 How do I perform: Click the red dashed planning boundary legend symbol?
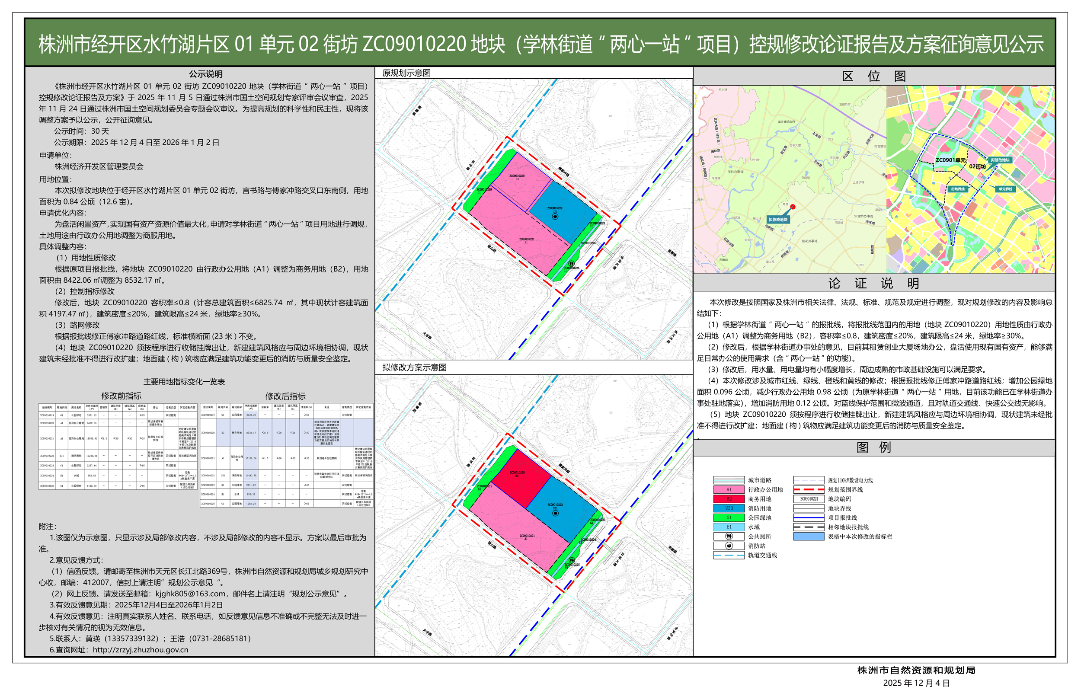[x=809, y=490]
